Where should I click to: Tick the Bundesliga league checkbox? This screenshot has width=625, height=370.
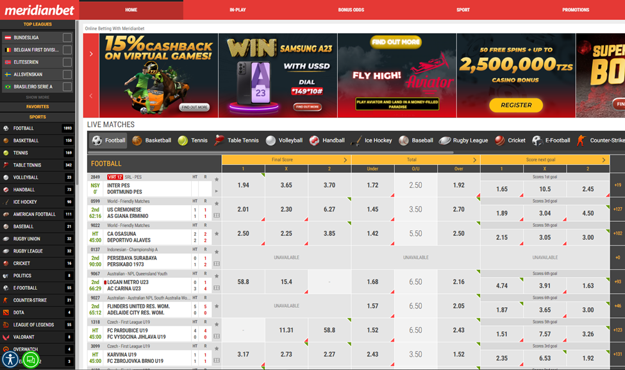(x=67, y=37)
